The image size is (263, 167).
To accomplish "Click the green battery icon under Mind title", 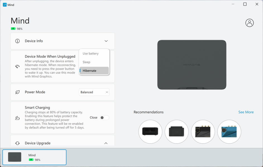I will [x=13, y=29].
